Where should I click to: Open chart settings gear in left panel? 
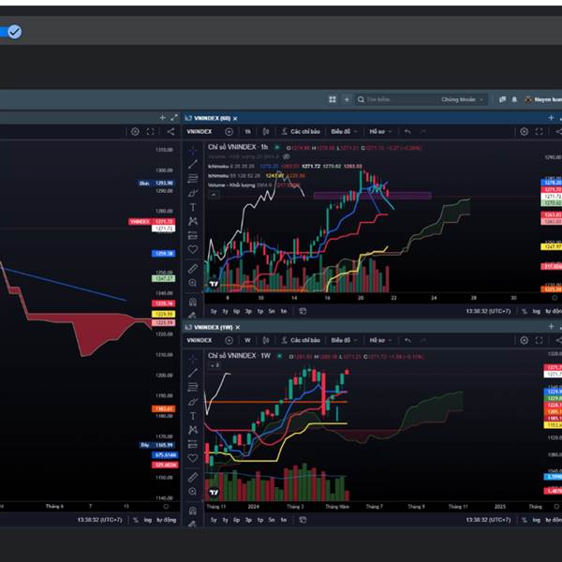[135, 131]
